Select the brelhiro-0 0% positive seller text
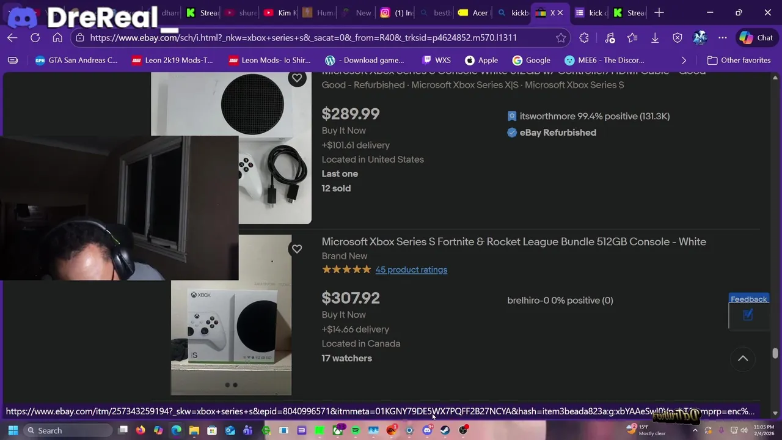This screenshot has height=440, width=782. click(560, 300)
